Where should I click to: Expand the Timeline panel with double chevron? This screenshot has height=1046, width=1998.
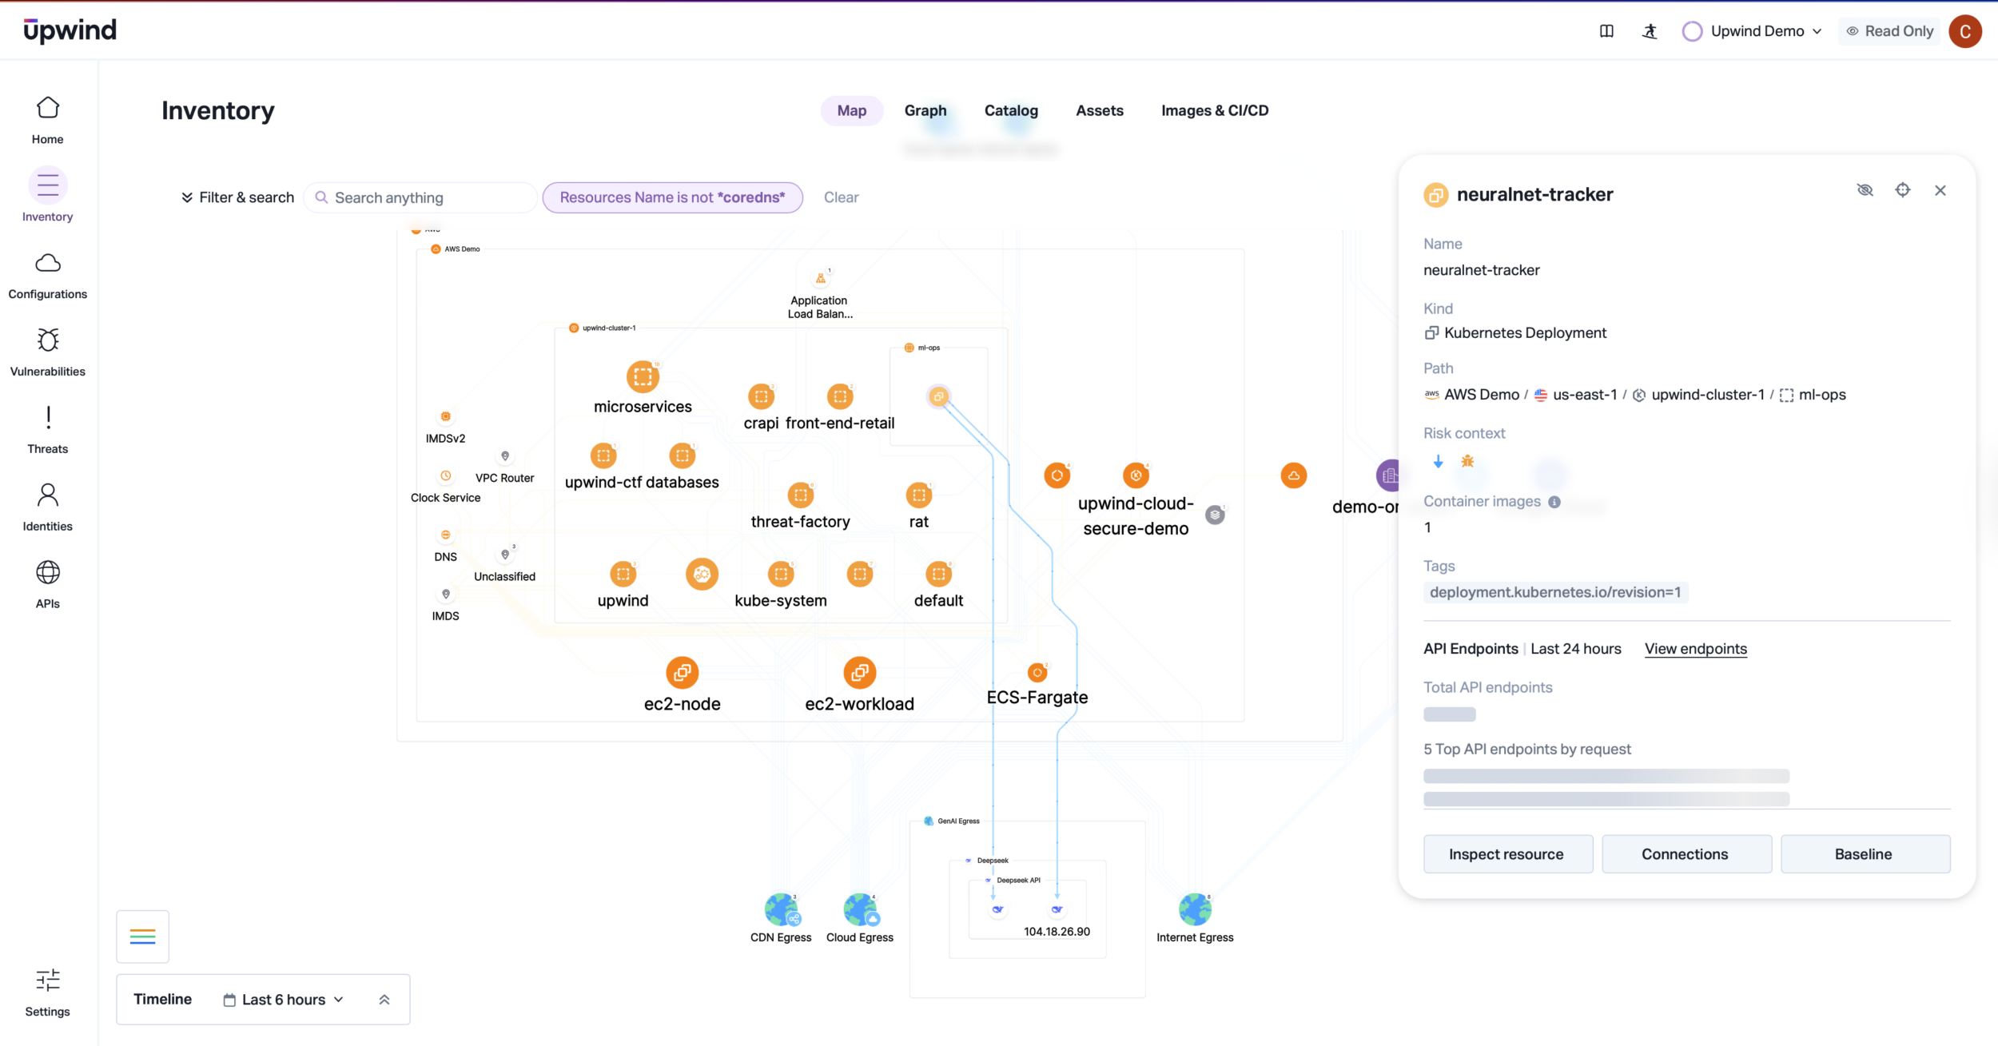pos(384,1000)
